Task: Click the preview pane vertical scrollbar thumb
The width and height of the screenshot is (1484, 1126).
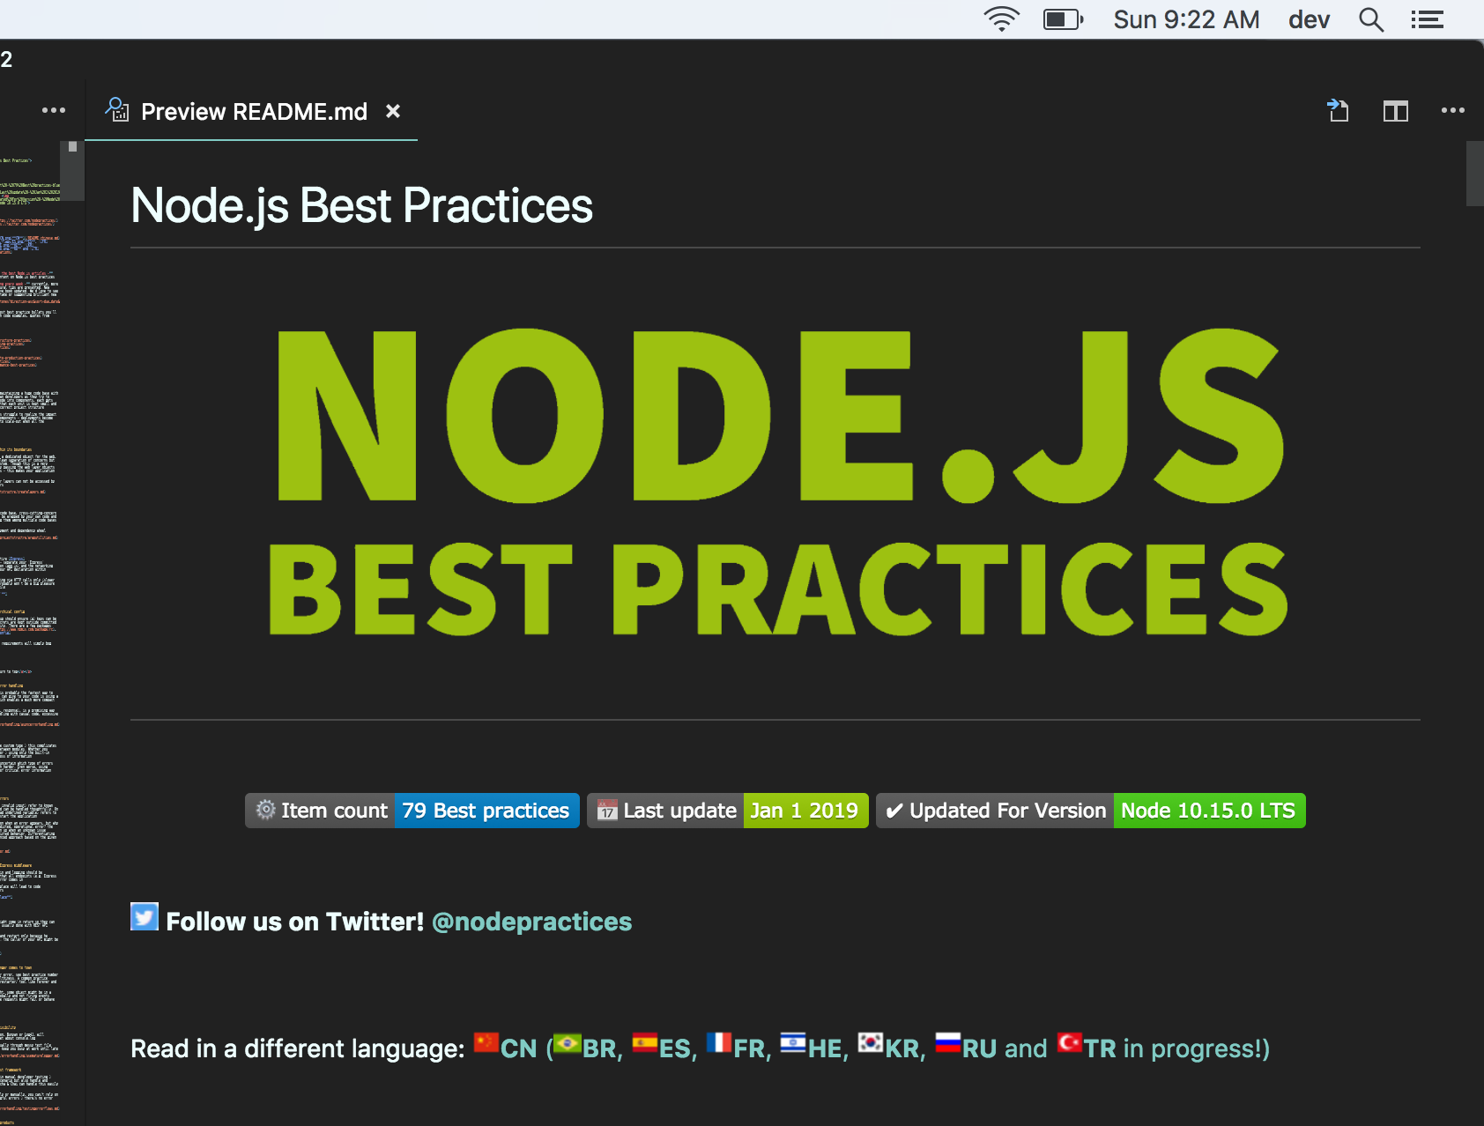Action: (x=1475, y=174)
